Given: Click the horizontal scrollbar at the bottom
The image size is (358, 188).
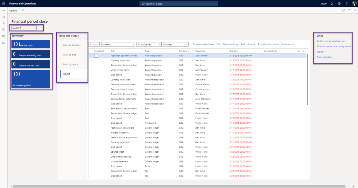Looking at the screenshot, I should (x=175, y=186).
